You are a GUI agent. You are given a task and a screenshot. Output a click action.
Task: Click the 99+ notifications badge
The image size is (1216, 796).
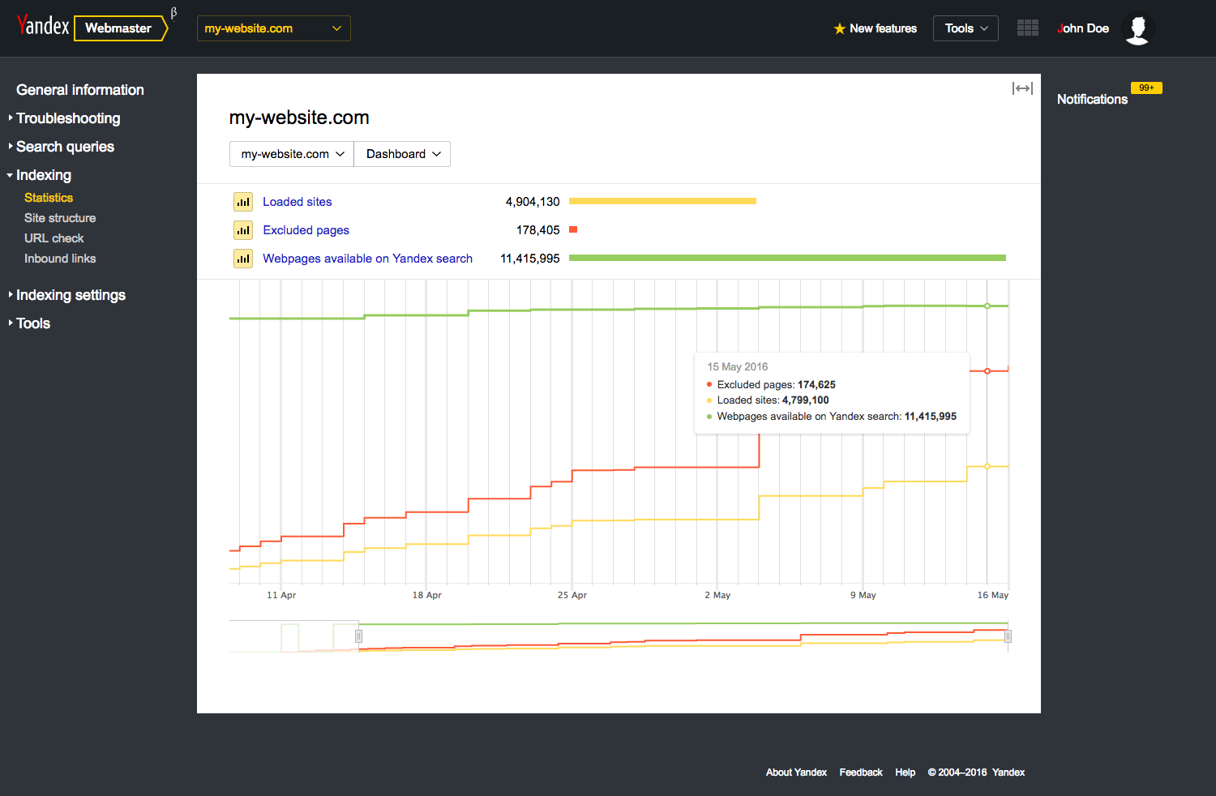[1146, 88]
